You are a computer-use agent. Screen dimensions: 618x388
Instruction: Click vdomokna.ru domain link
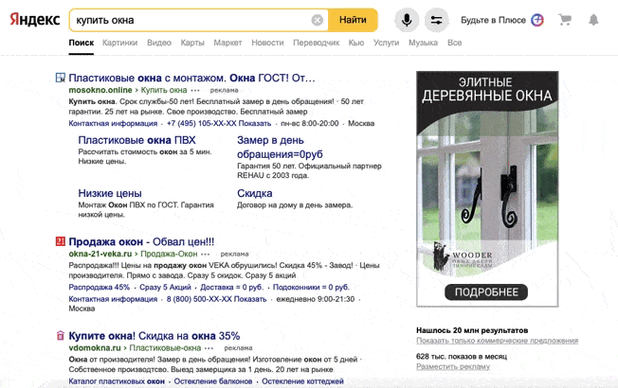click(95, 348)
